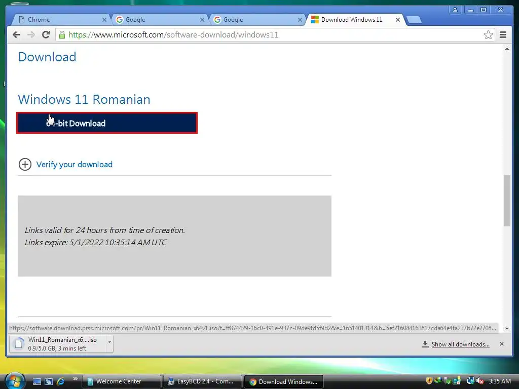519x389 pixels.
Task: Click Show all downloads link
Action: pos(460,344)
